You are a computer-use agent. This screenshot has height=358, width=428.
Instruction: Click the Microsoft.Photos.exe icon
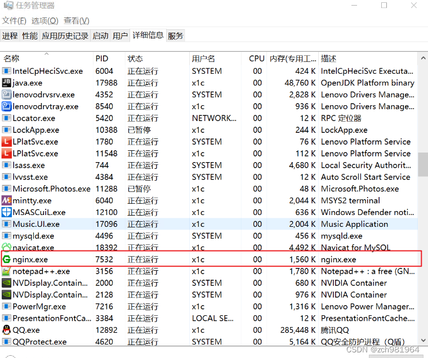click(6, 189)
